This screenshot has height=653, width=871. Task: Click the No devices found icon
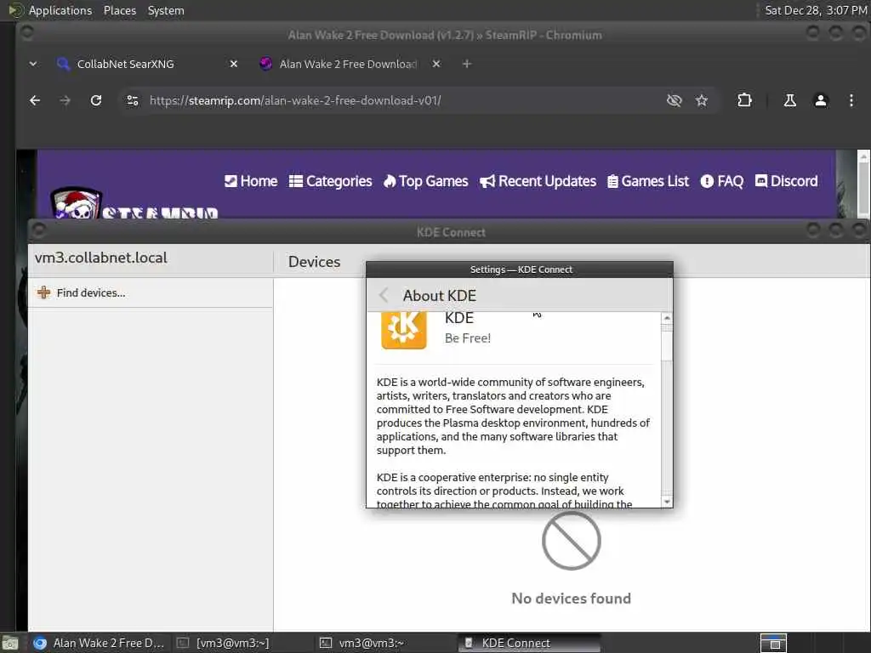pyautogui.click(x=571, y=541)
